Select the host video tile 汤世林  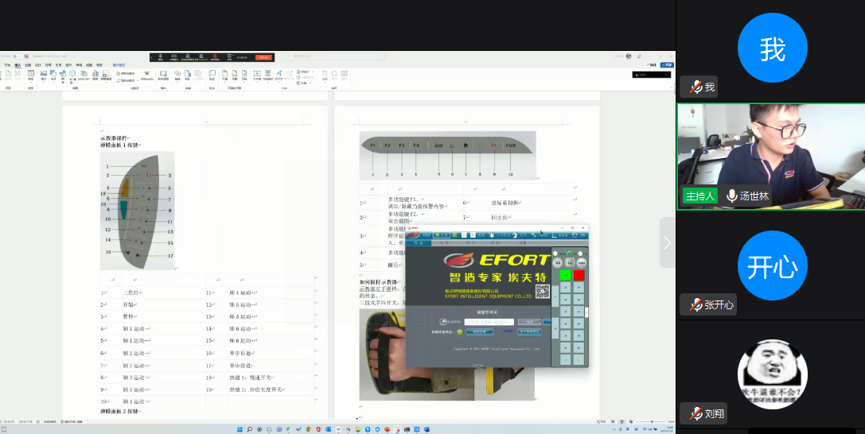(x=770, y=157)
